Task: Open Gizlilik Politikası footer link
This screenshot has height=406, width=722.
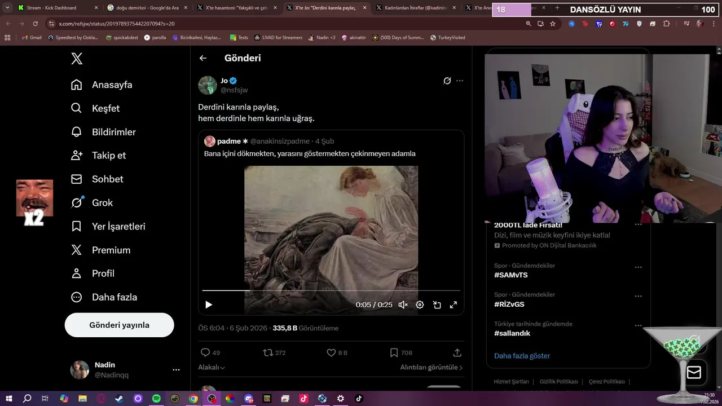Action: click(x=558, y=382)
